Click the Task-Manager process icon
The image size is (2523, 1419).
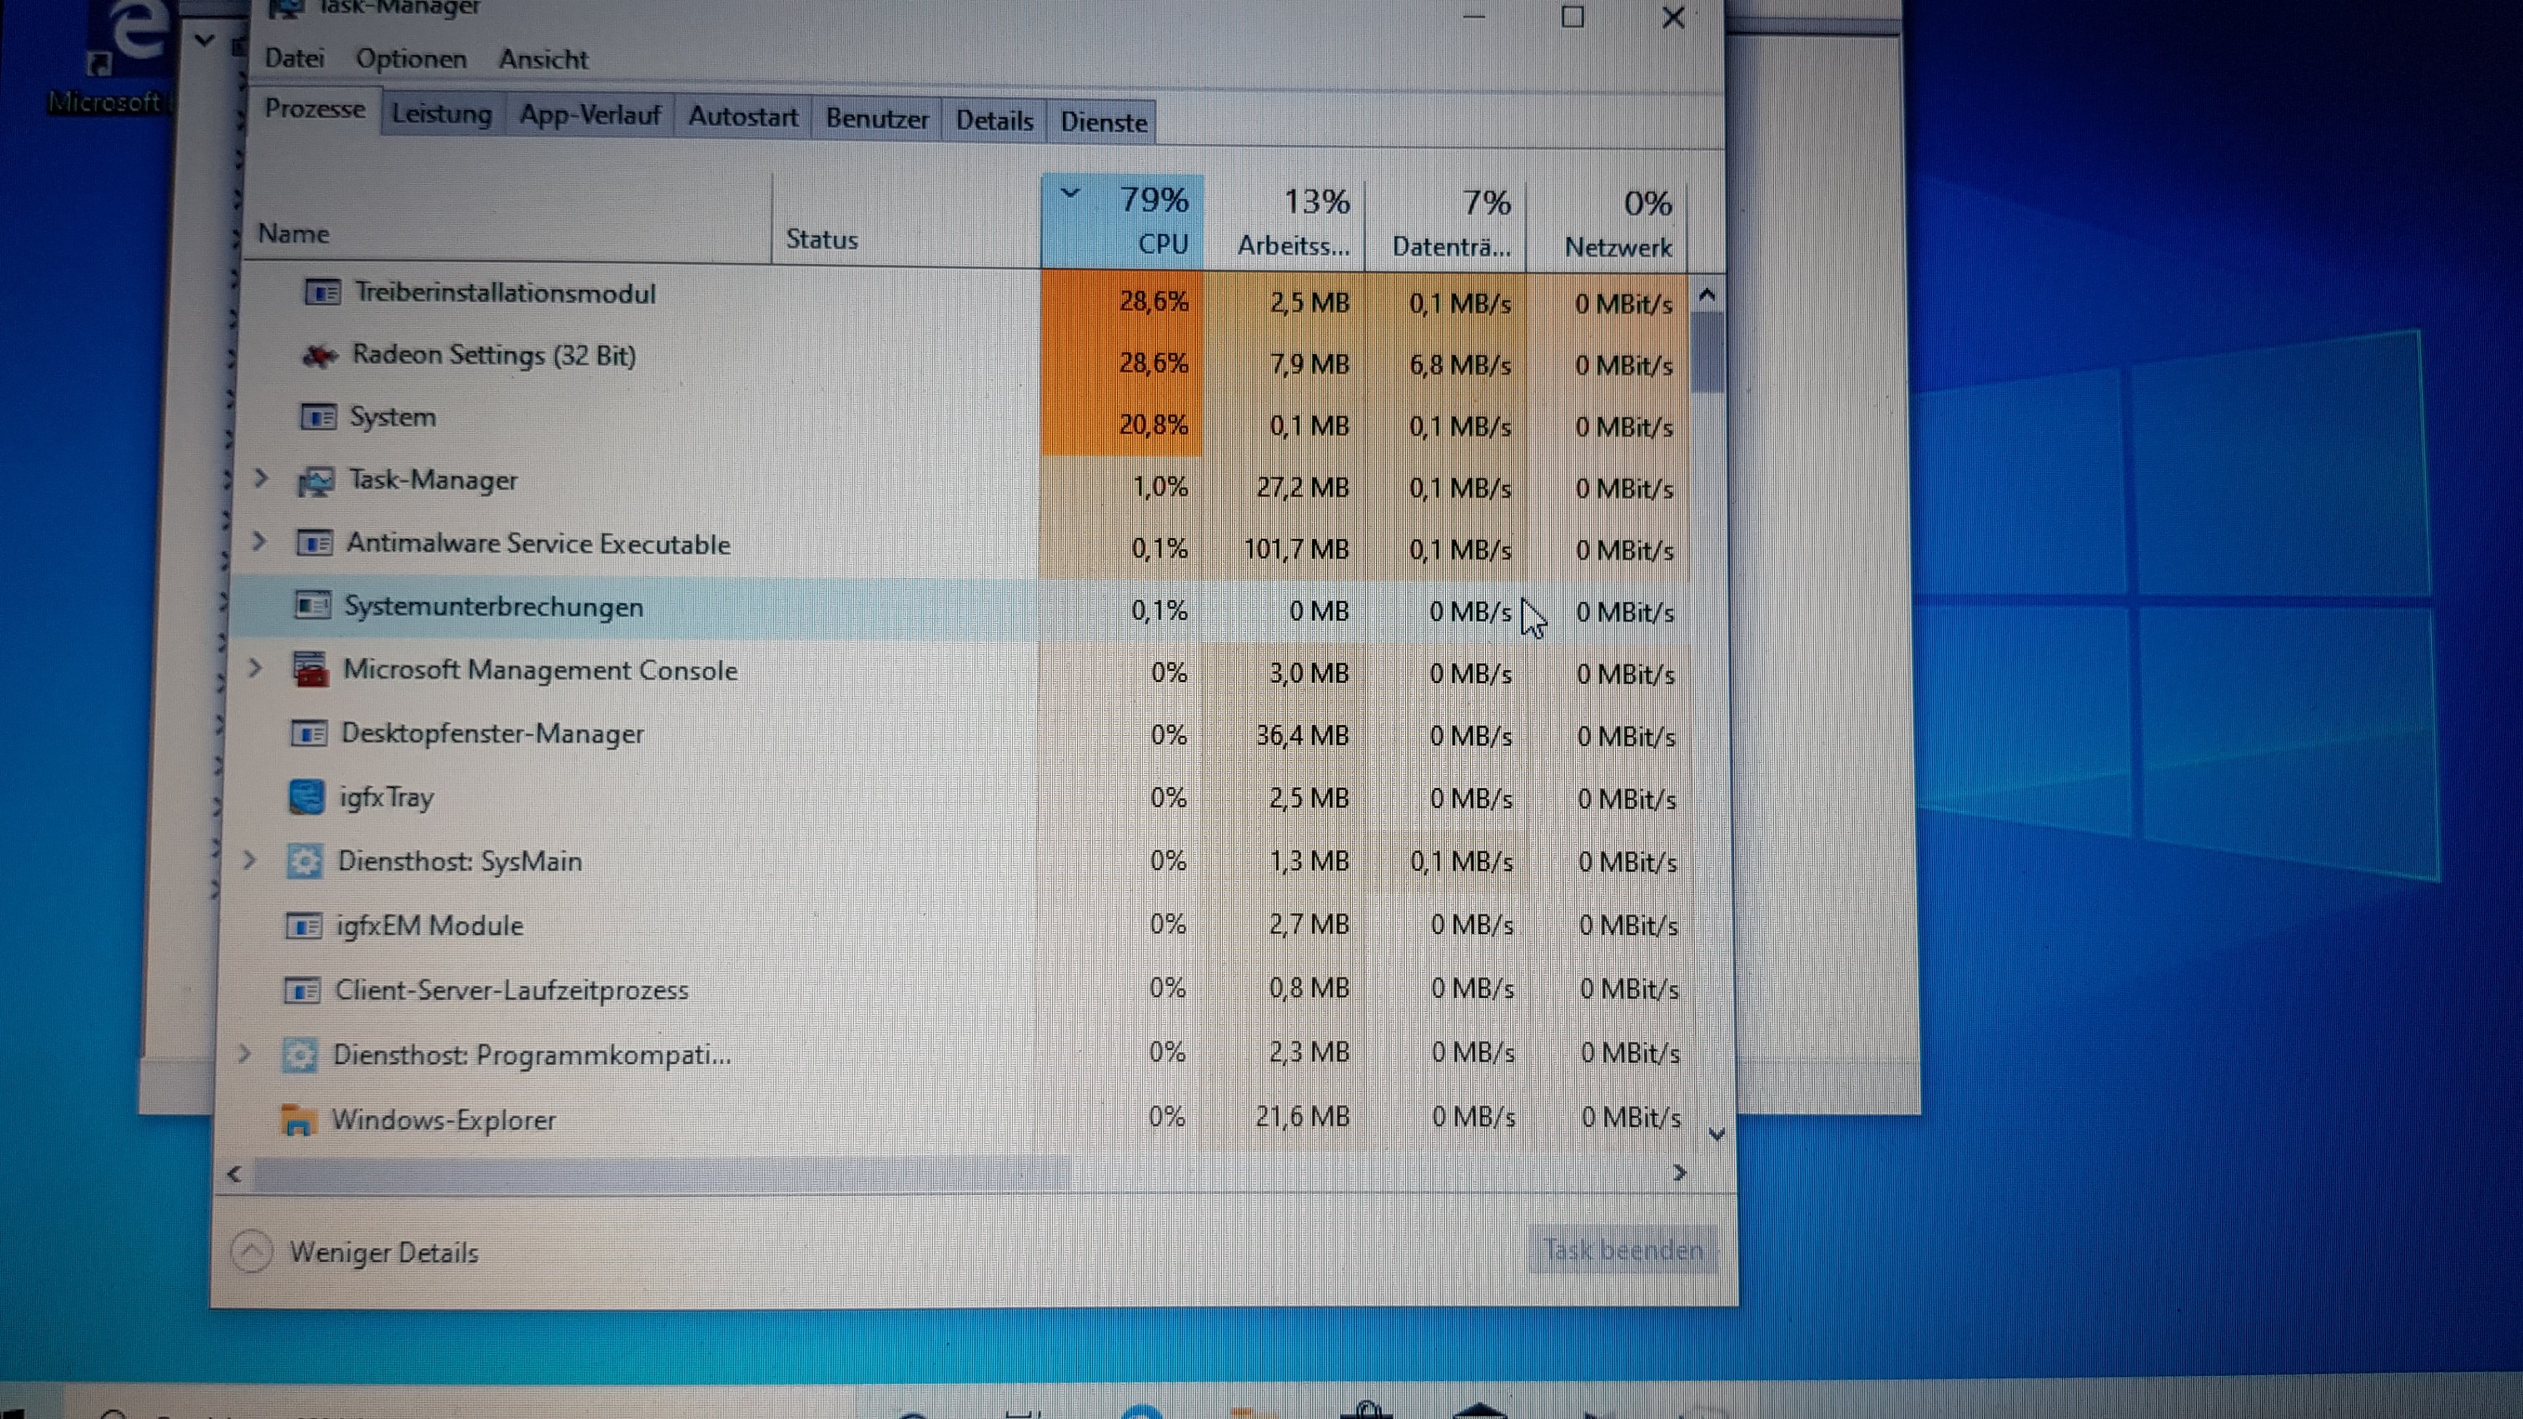pos(316,481)
